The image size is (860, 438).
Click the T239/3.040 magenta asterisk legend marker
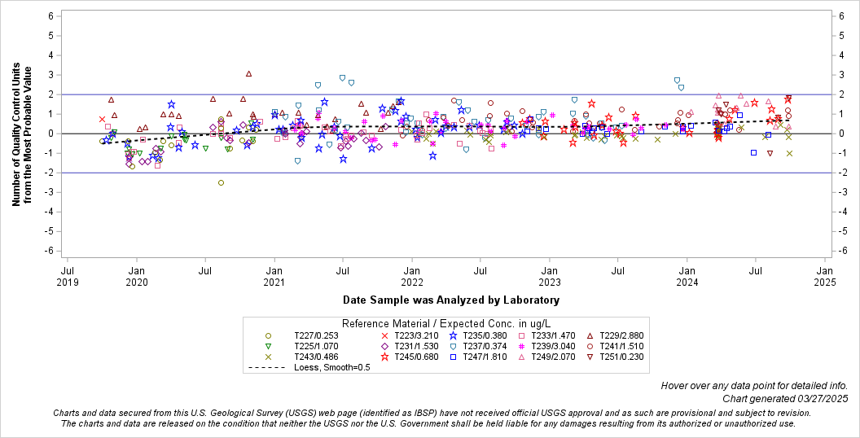(521, 347)
